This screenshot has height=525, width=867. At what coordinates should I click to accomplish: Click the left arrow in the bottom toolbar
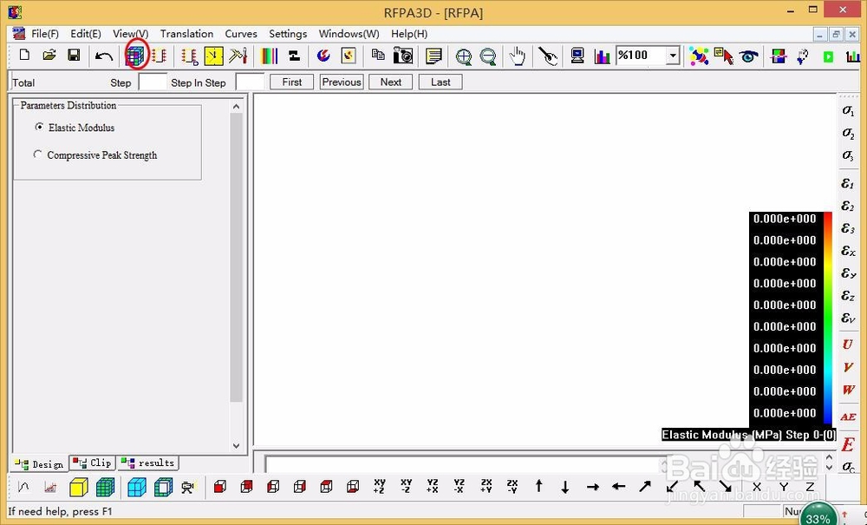point(618,487)
